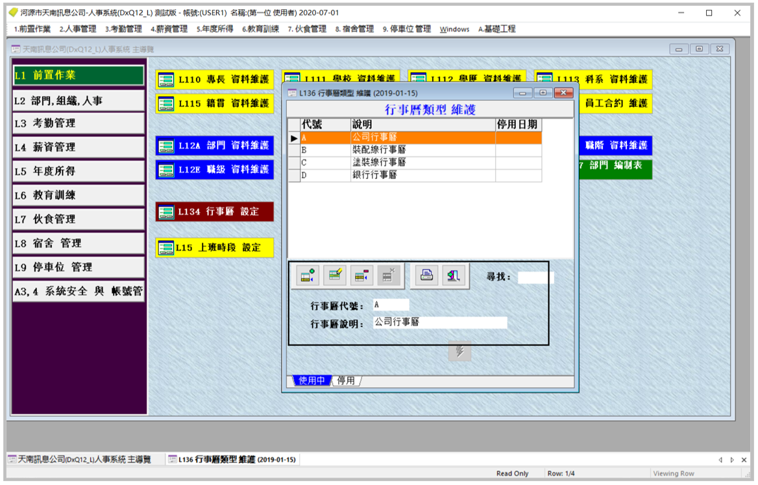Click the delete record icon with red minus
Screen dimensions: 758x485
pyautogui.click(x=362, y=276)
